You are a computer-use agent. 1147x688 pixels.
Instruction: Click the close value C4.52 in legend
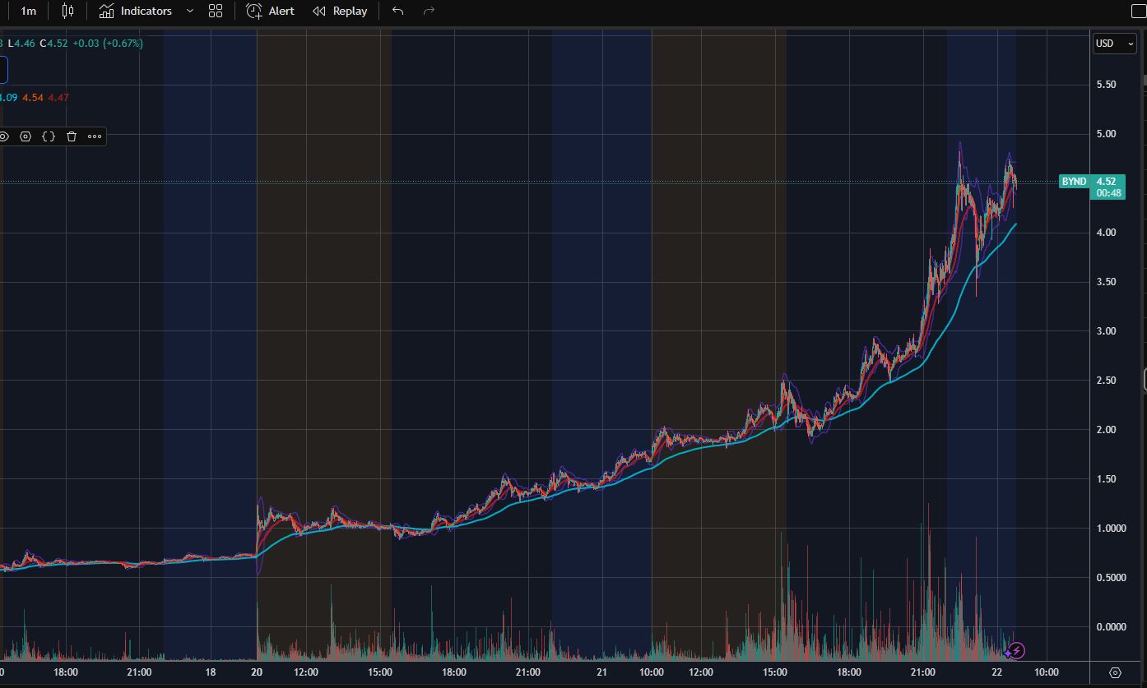coord(53,44)
